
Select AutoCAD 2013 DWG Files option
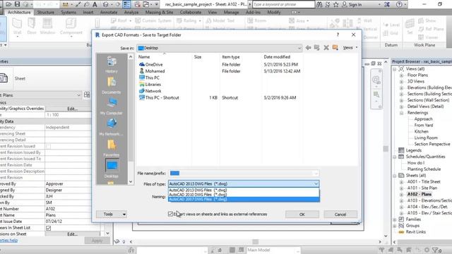coord(244,190)
